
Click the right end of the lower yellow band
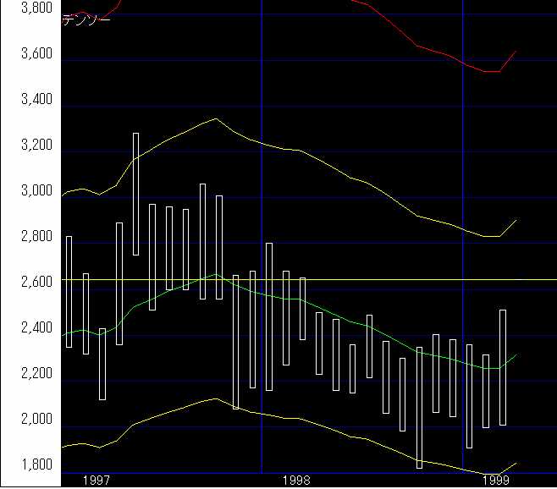516,463
